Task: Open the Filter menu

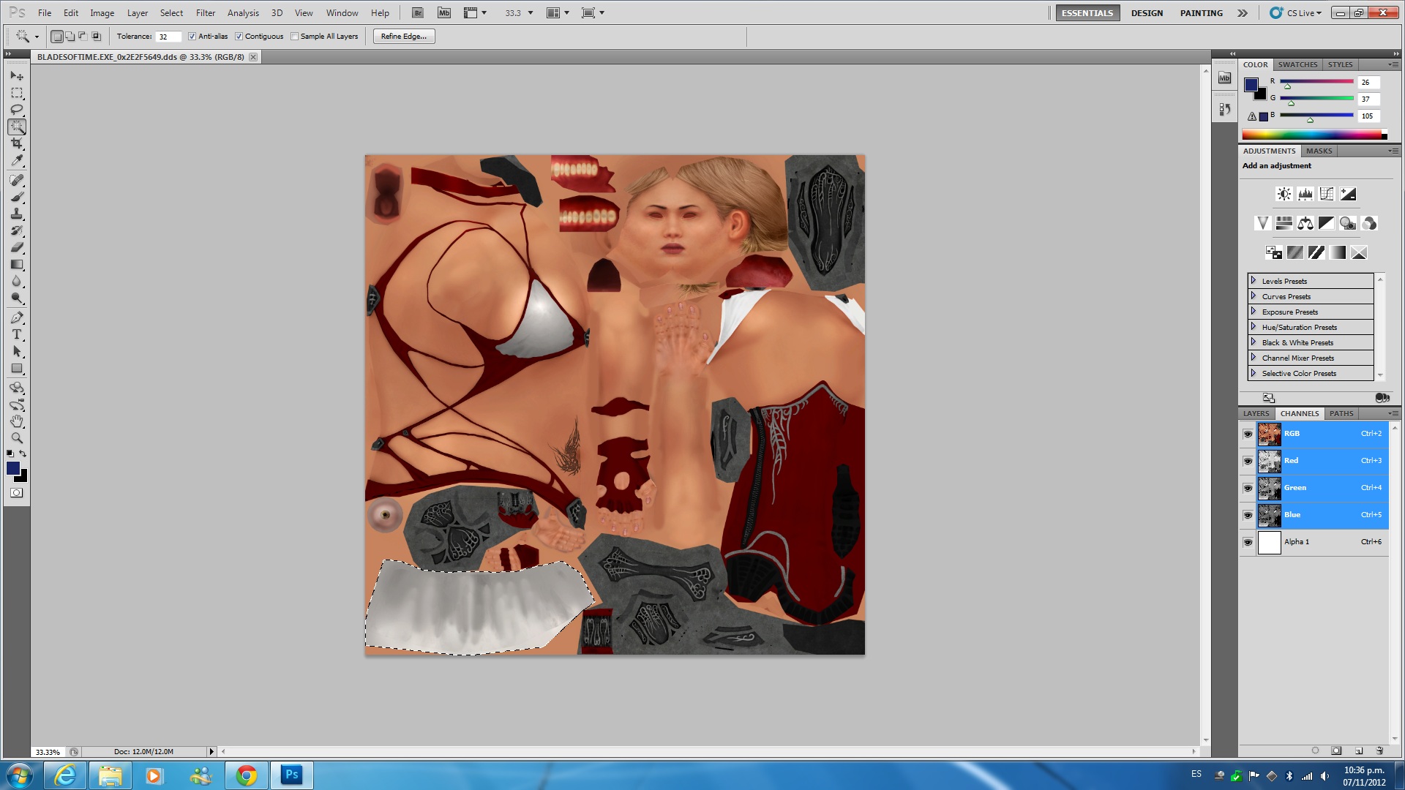Action: pyautogui.click(x=206, y=12)
